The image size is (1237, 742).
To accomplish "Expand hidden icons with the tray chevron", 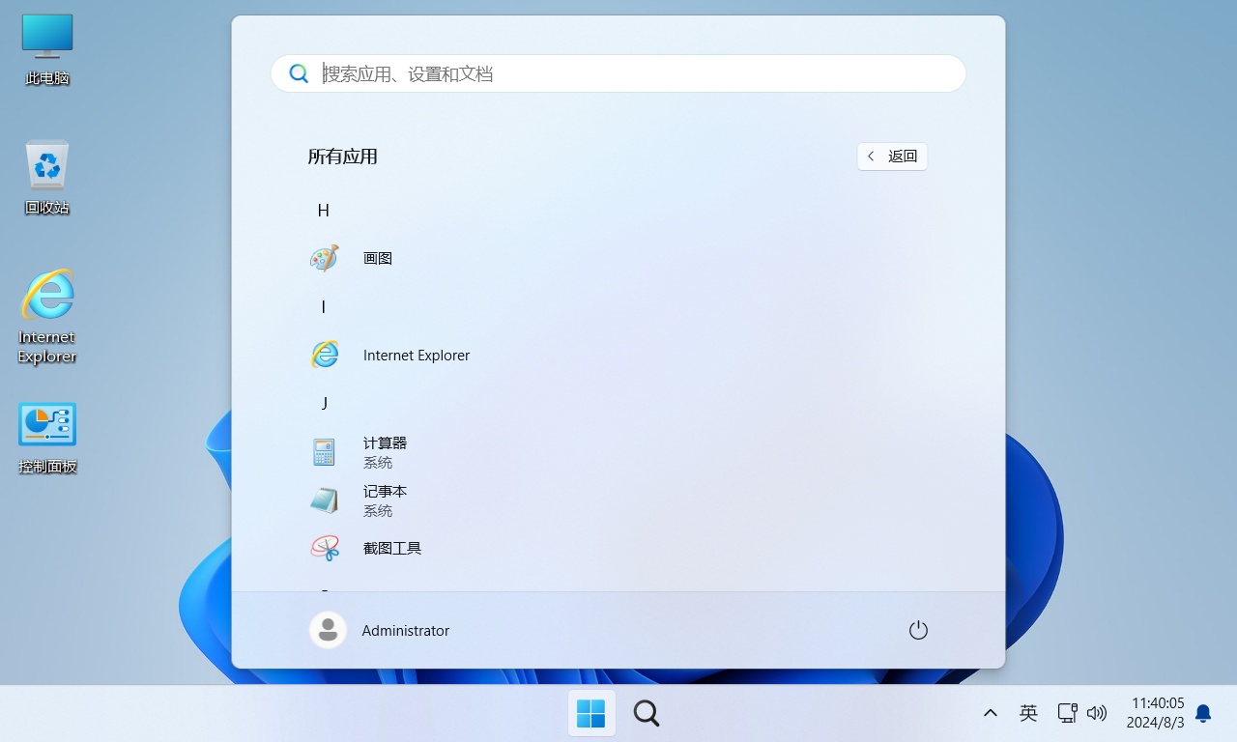I will 990,713.
